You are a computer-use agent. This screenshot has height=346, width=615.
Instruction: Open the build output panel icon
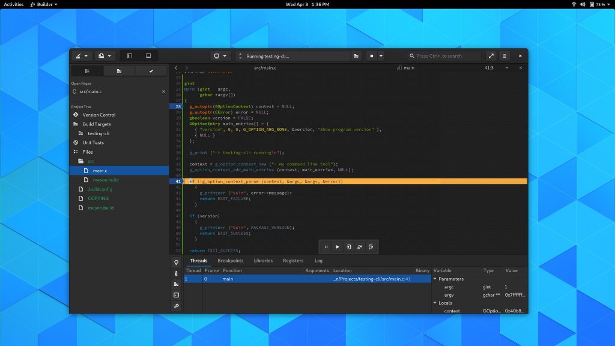point(177,284)
